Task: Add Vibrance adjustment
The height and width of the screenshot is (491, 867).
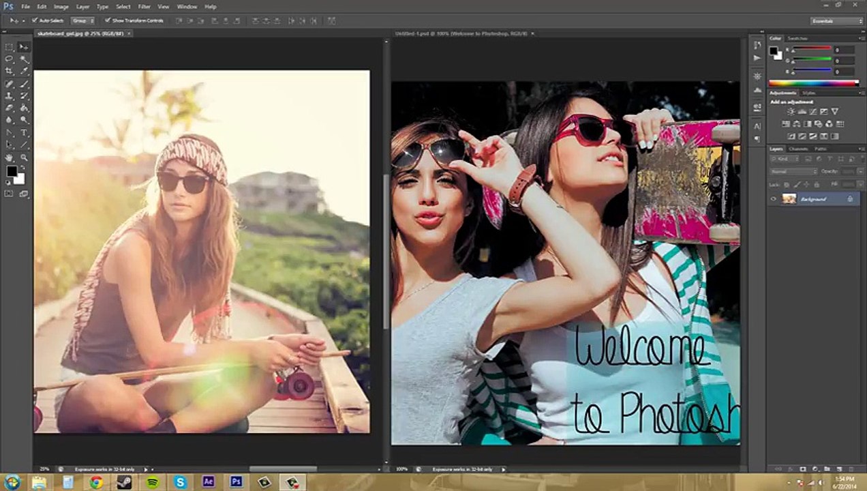Action: click(835, 111)
